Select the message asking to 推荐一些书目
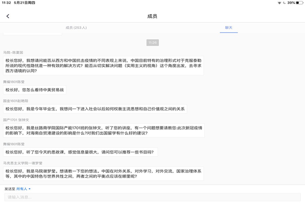 point(80,152)
